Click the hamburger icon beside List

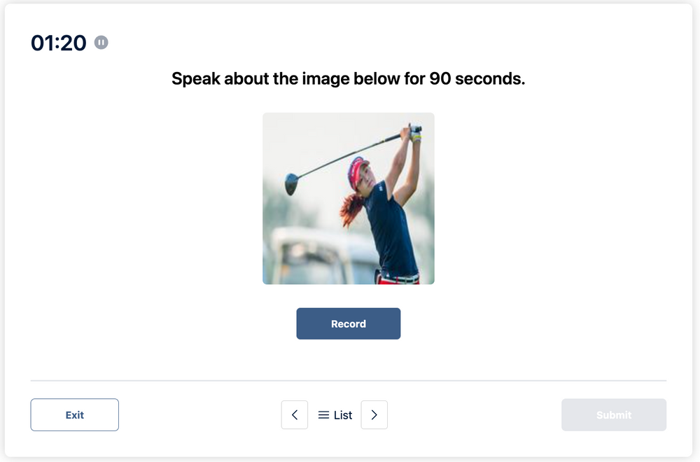click(x=323, y=415)
